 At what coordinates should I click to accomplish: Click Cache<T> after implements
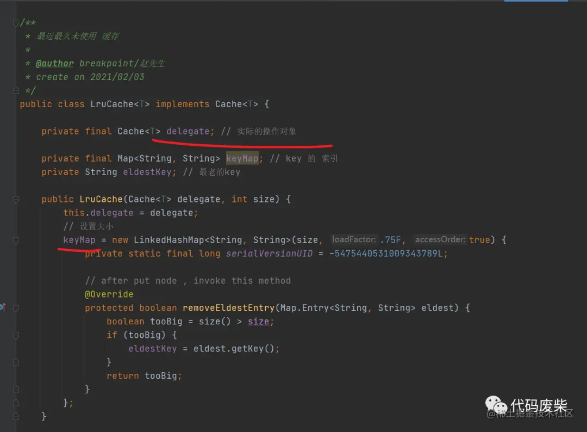coord(236,104)
